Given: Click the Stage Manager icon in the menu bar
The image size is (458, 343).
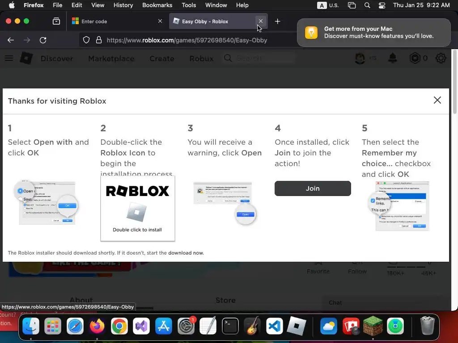Looking at the screenshot, I should click(352, 5).
